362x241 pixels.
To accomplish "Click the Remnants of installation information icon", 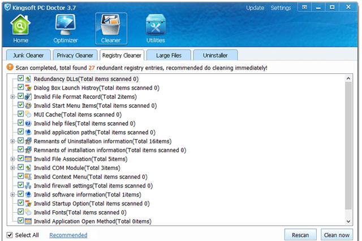I will [x=28, y=150].
